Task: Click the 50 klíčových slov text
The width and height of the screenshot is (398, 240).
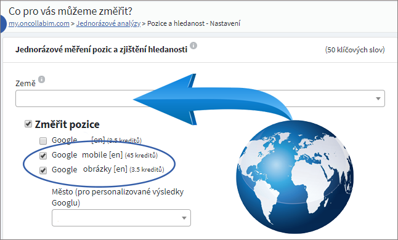Action: click(355, 50)
